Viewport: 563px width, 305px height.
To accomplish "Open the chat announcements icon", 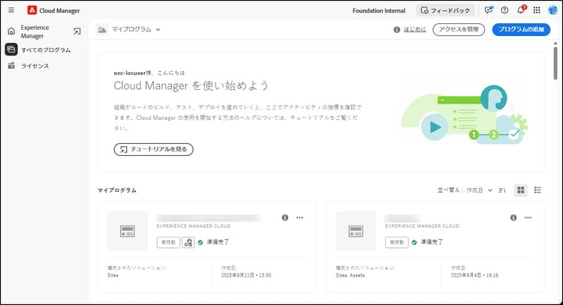I will click(489, 10).
